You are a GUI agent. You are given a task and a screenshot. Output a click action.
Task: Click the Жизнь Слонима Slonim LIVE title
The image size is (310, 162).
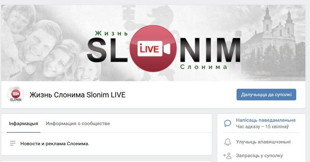pos(77,95)
